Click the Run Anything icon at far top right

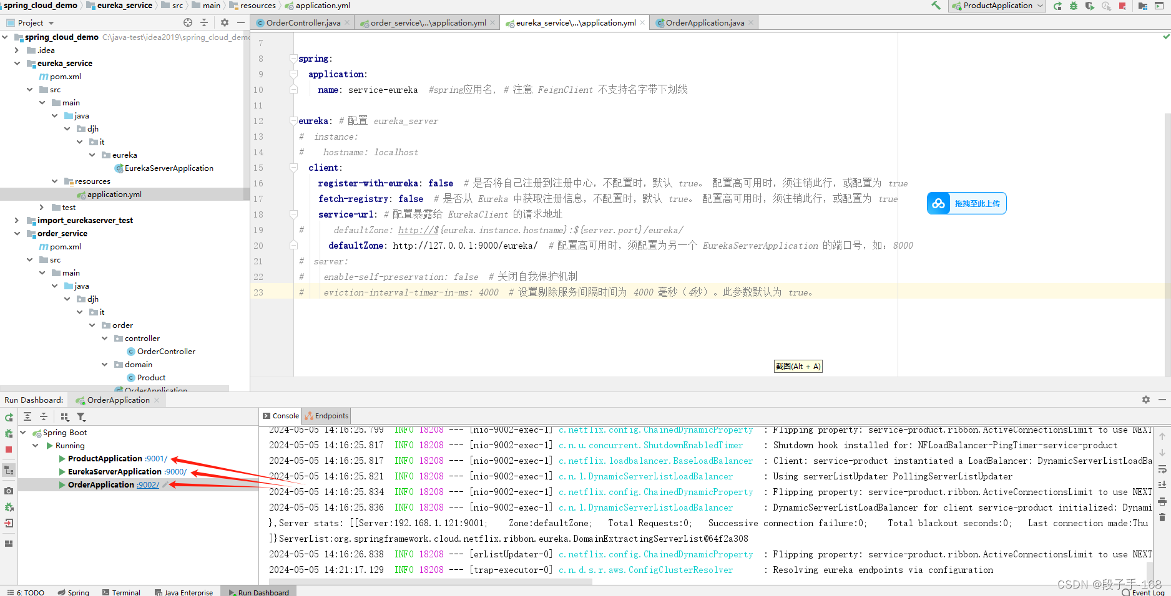1160,6
